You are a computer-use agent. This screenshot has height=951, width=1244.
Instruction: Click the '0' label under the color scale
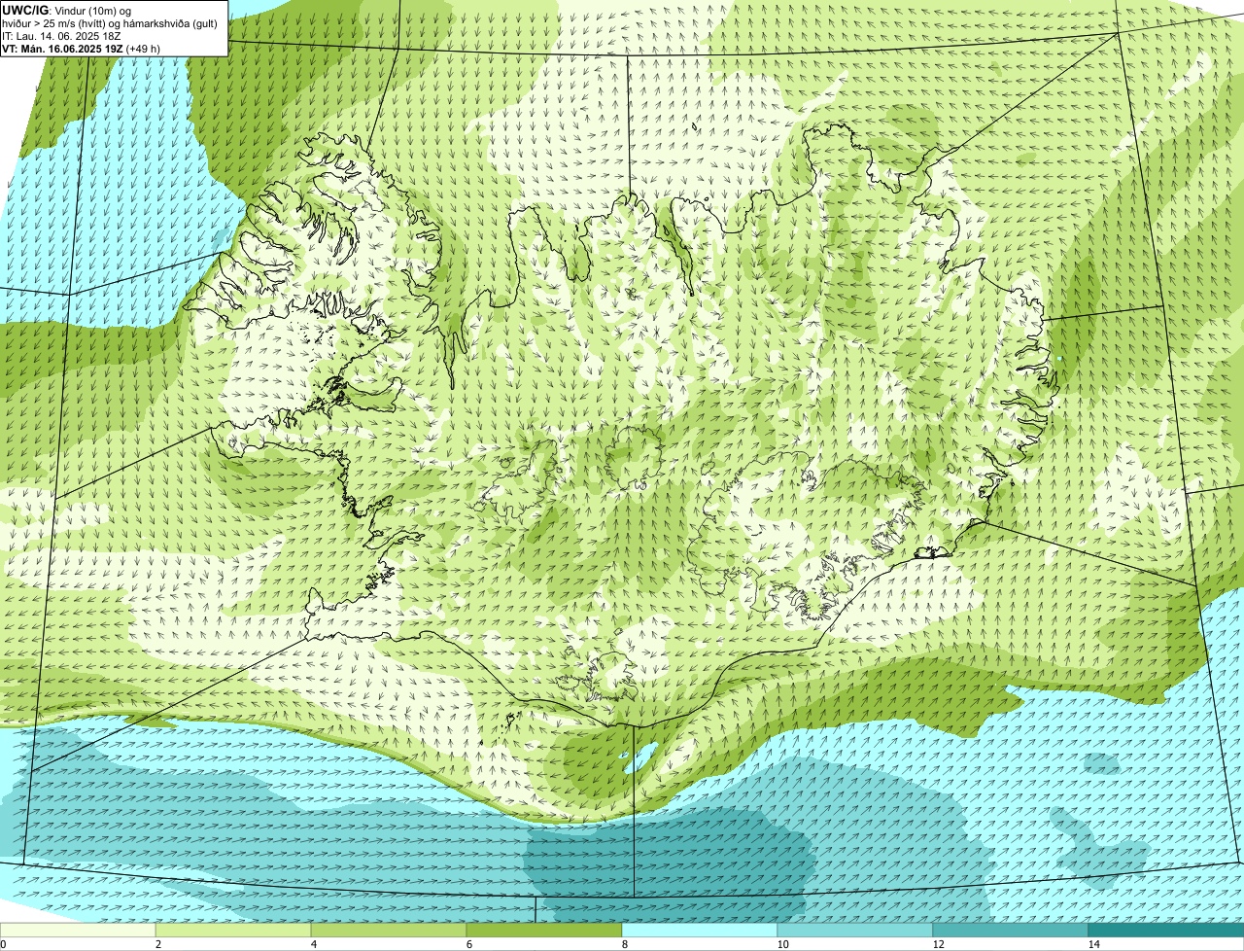click(3, 944)
